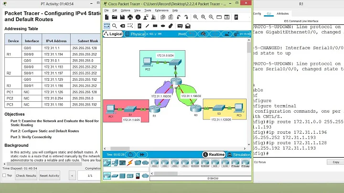Open the Extensions menu
Viewport: 344px width, 193px height.
161,11
